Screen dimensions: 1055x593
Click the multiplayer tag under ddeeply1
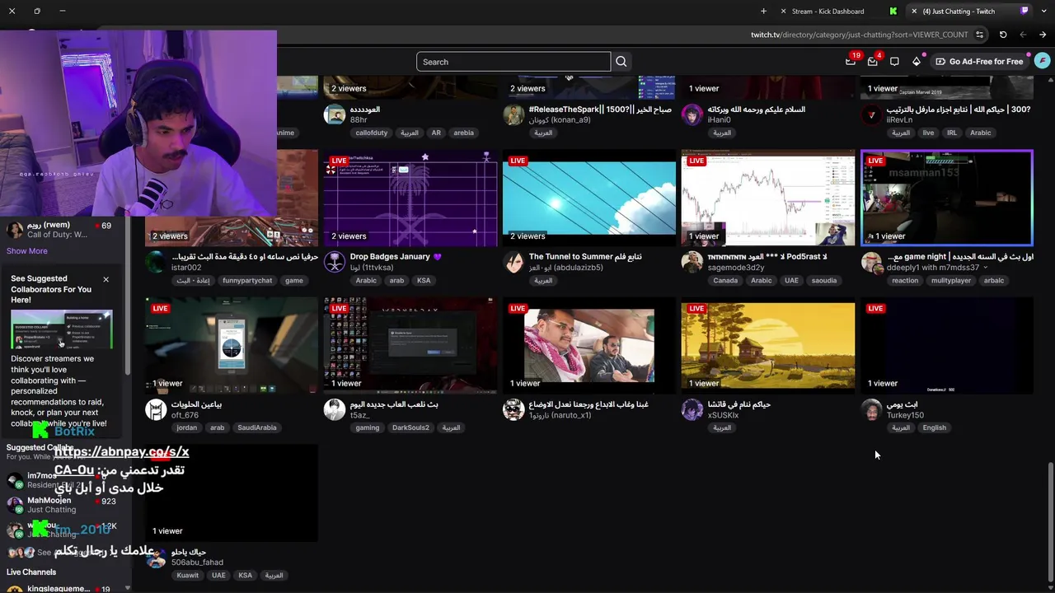[x=951, y=281]
